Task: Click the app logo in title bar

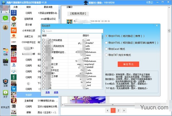Action: pyautogui.click(x=3, y=3)
